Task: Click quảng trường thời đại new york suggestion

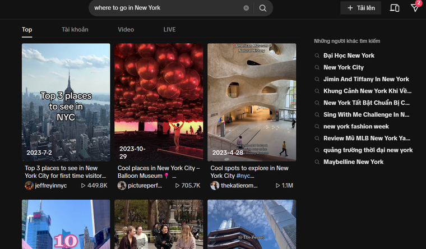Action: [368, 150]
